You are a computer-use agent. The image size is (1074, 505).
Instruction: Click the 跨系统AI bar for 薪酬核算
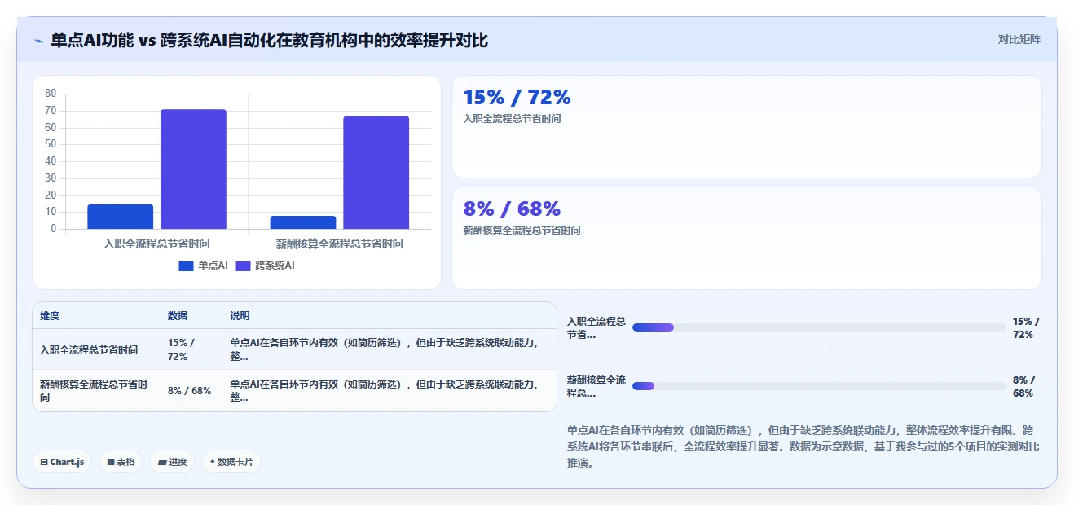point(376,173)
